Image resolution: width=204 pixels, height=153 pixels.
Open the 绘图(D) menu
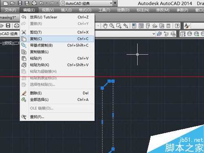click(x=123, y=10)
